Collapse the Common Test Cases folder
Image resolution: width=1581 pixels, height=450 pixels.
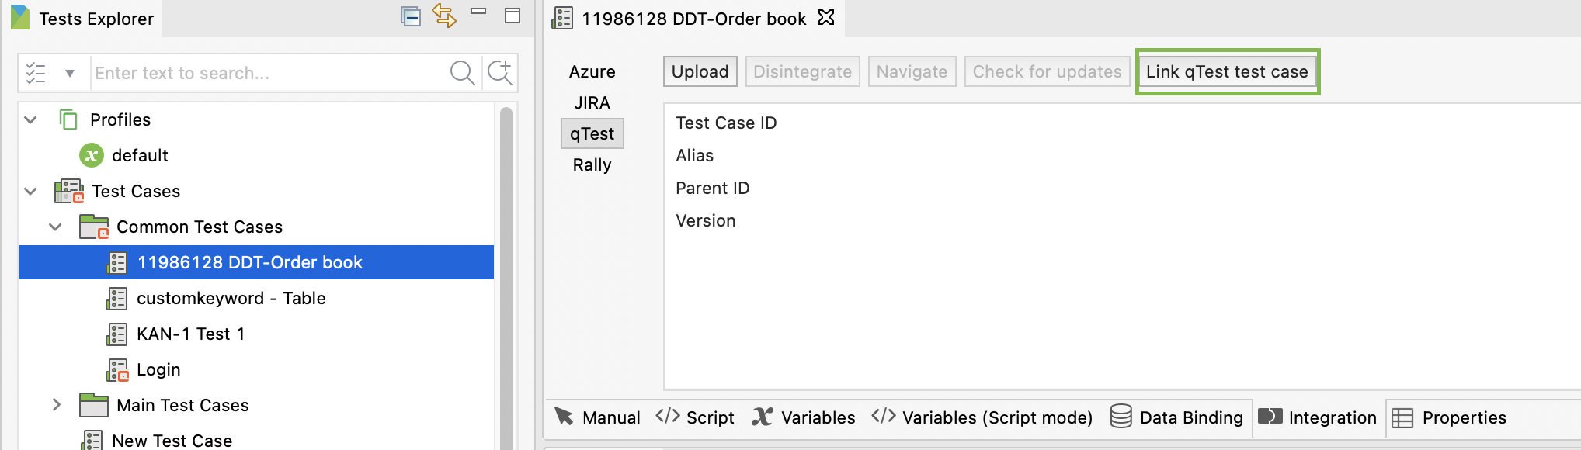point(56,227)
